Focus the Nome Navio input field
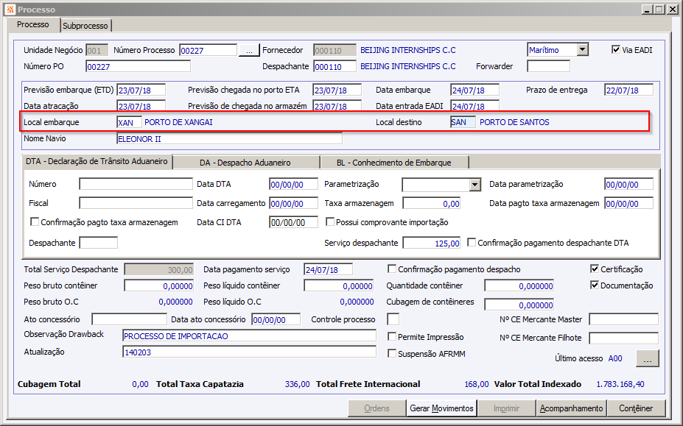683x426 pixels. point(230,139)
